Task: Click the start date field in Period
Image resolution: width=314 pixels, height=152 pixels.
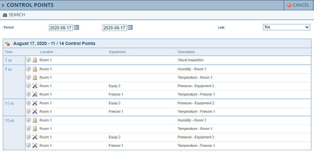Action: pos(61,28)
